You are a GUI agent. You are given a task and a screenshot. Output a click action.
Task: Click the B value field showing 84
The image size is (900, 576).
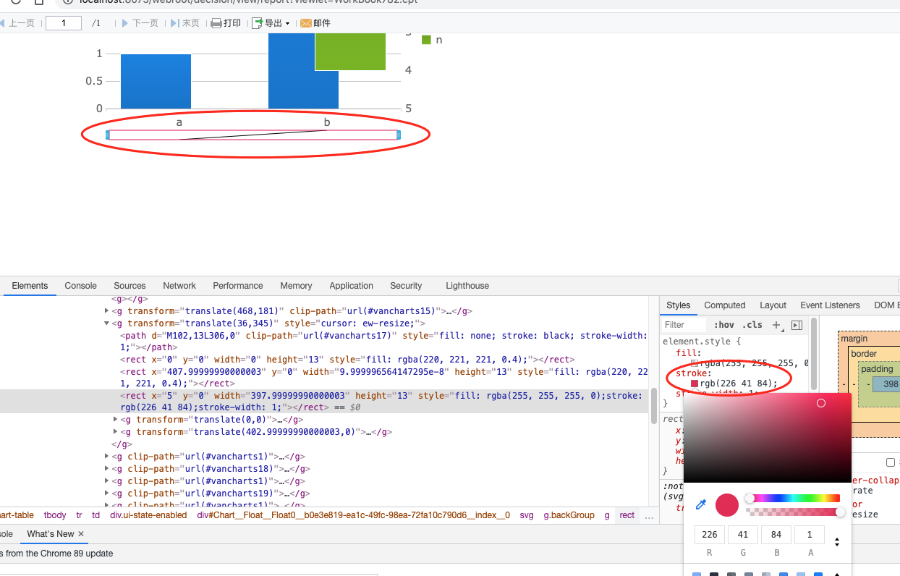coord(776,535)
